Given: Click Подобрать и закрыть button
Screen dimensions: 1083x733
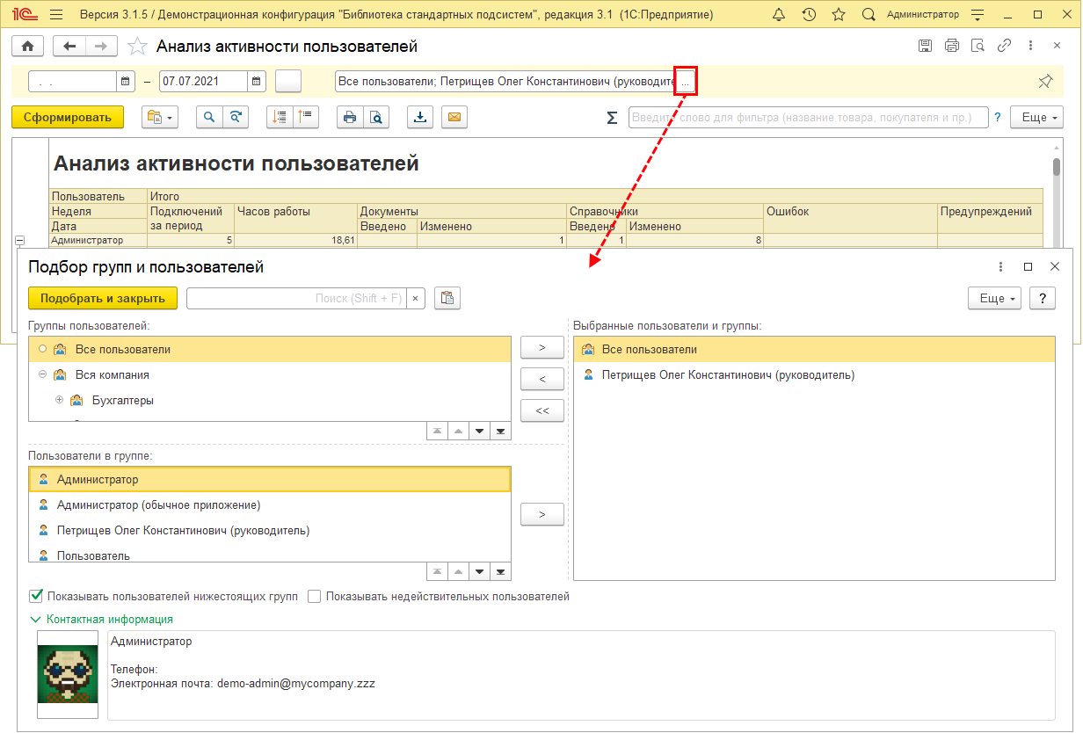Looking at the screenshot, I should [103, 298].
